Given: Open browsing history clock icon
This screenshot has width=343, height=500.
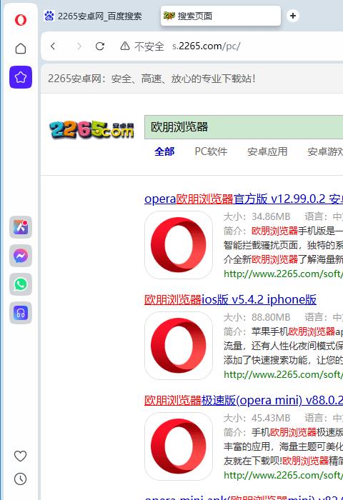Looking at the screenshot, I should [21, 479].
